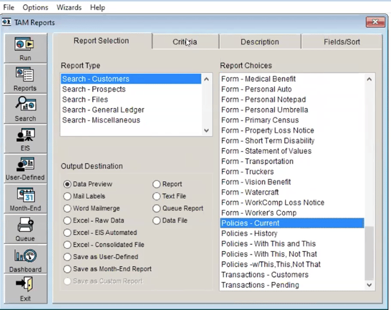Select Form - Vision Benefit choice
This screenshot has height=310, width=391.
(x=292, y=182)
